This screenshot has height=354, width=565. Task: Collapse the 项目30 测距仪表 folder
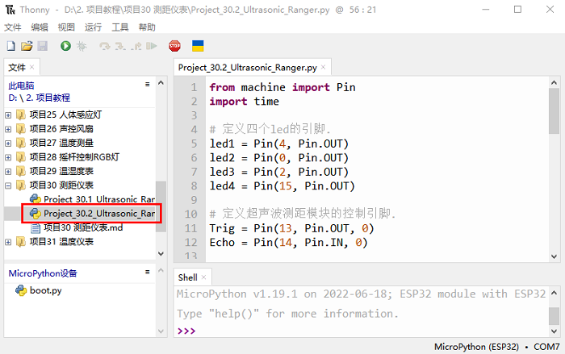pyautogui.click(x=9, y=185)
